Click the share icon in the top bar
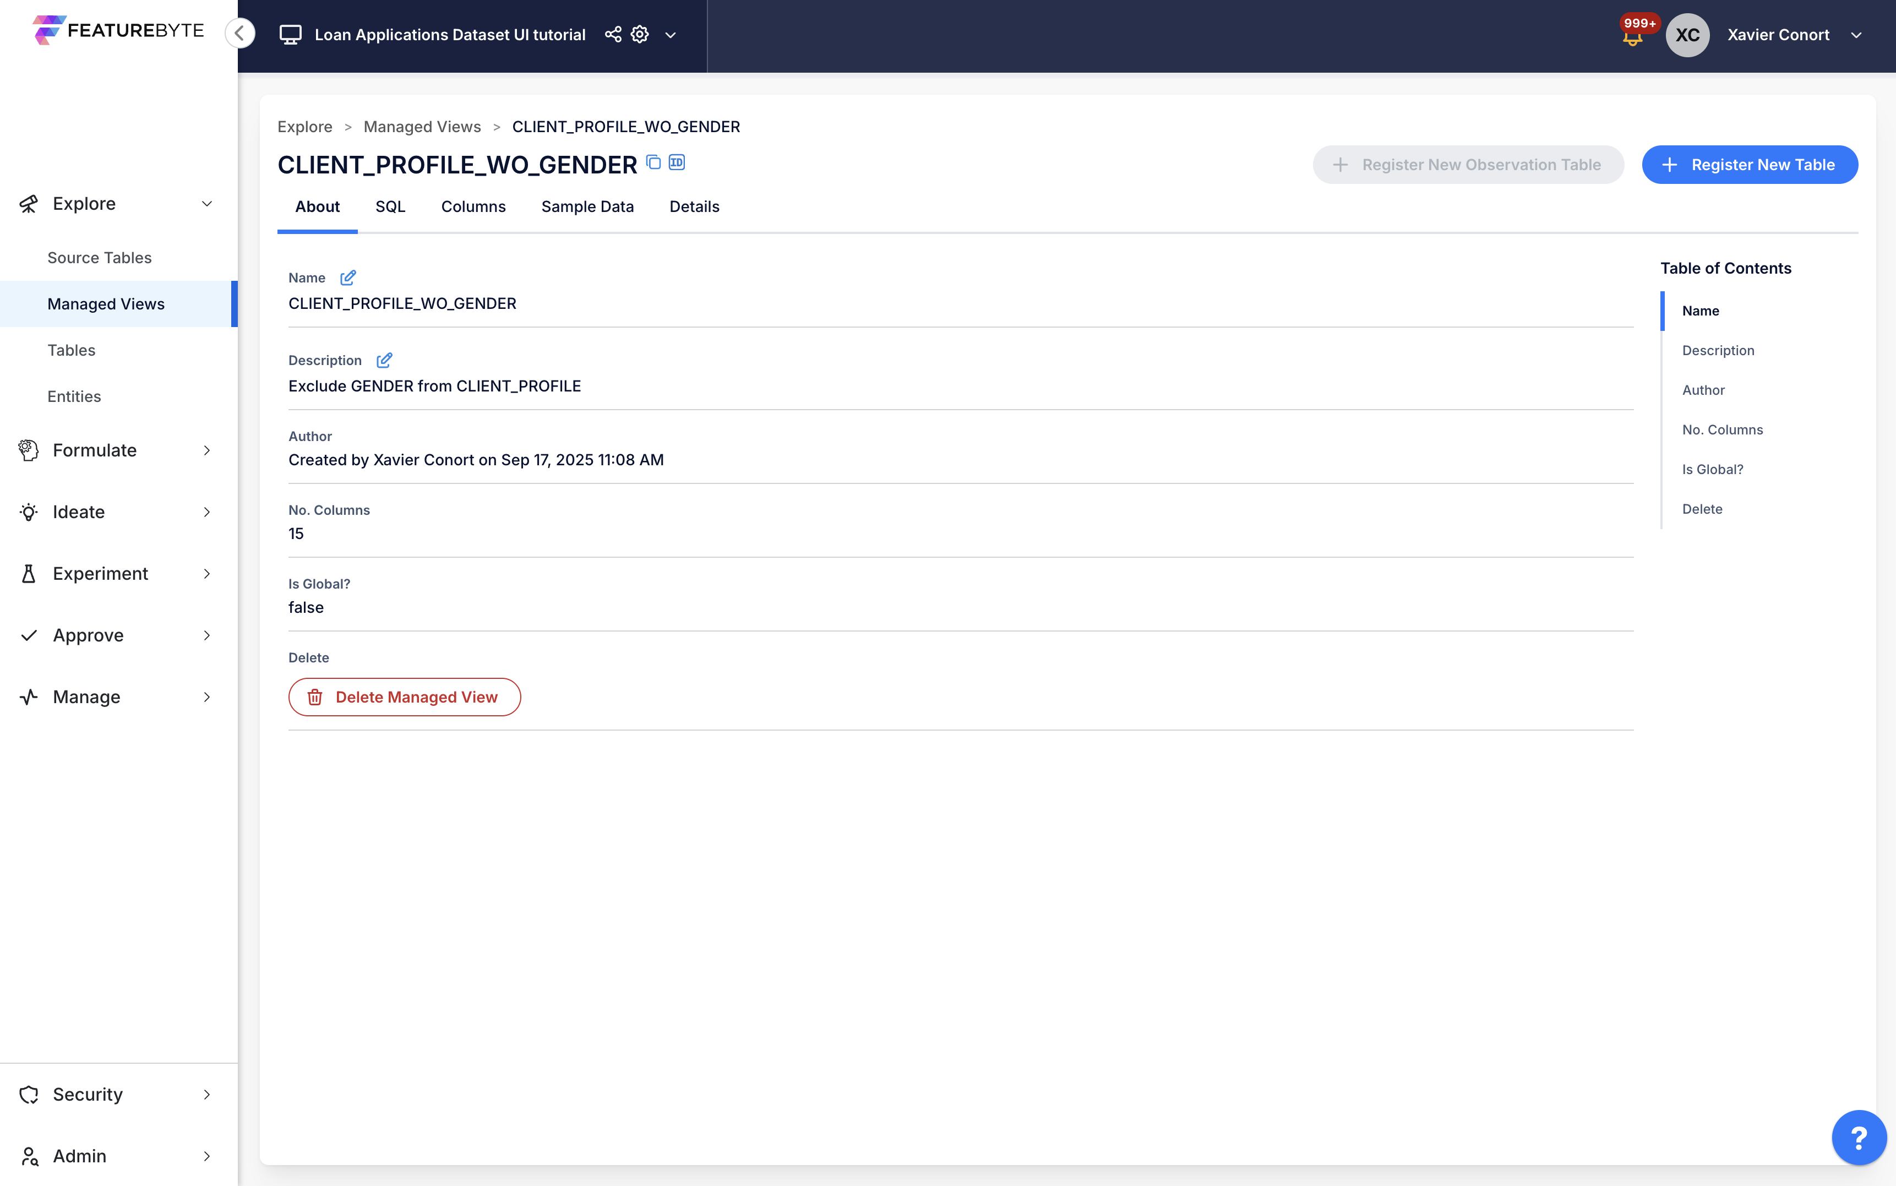This screenshot has height=1186, width=1896. coord(614,34)
